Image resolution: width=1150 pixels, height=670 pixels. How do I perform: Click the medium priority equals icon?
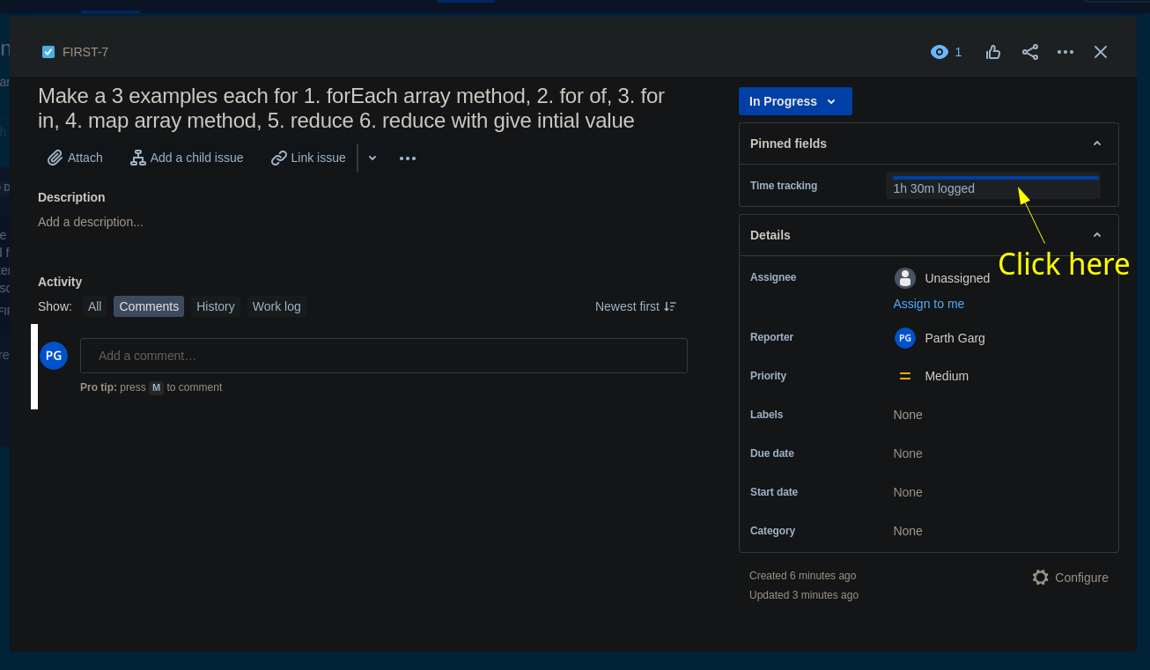(905, 376)
